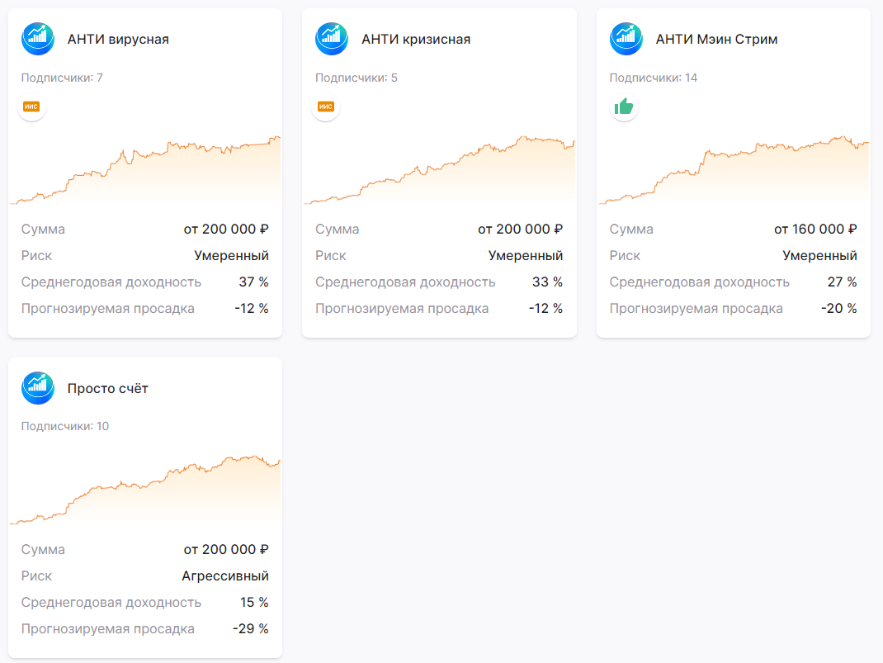The height and width of the screenshot is (663, 883).
Task: Open the Просто счёт strategy page
Action: coord(109,388)
